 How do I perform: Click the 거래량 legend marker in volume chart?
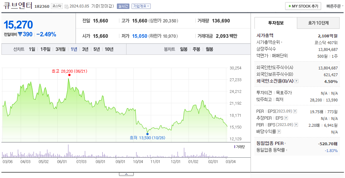pos(235,147)
